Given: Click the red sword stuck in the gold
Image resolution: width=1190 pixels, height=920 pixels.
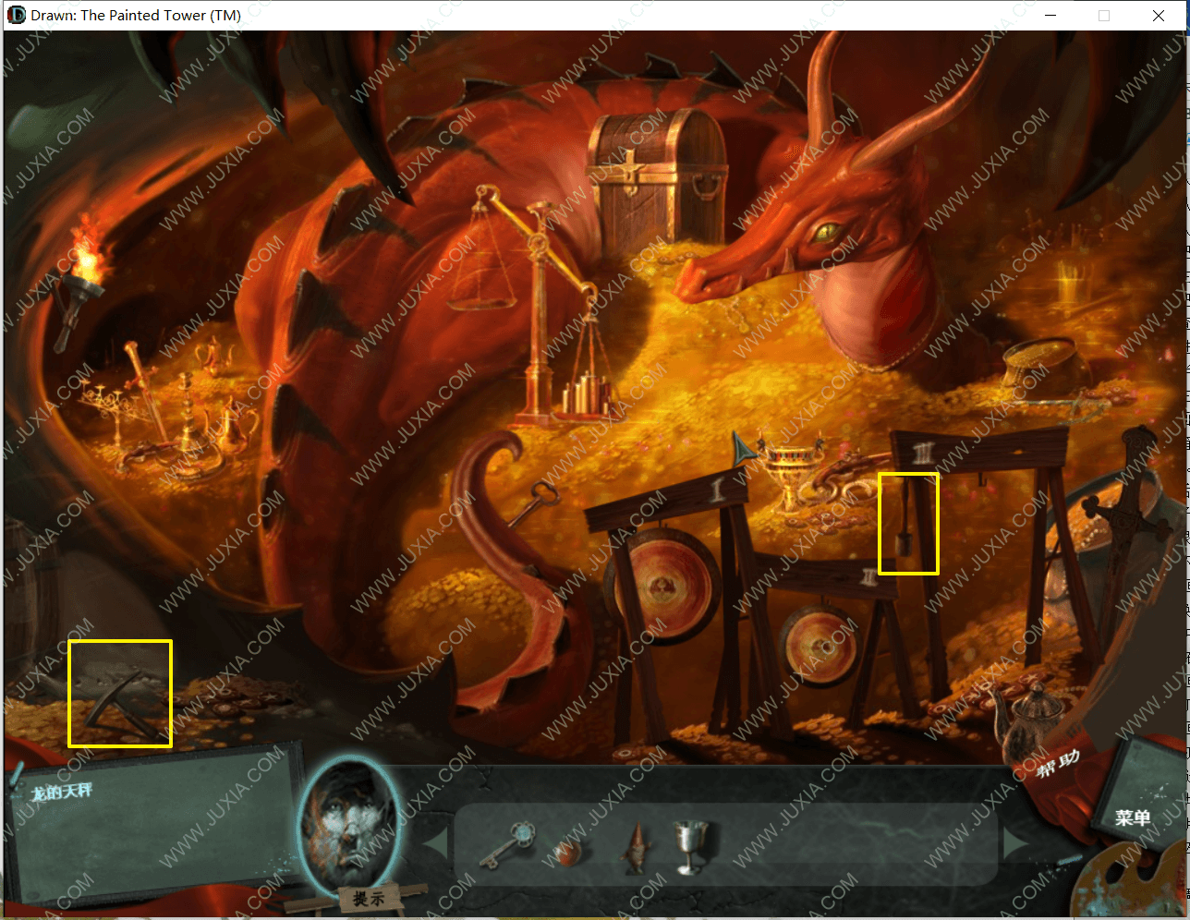Looking at the screenshot, I should (x=146, y=390).
